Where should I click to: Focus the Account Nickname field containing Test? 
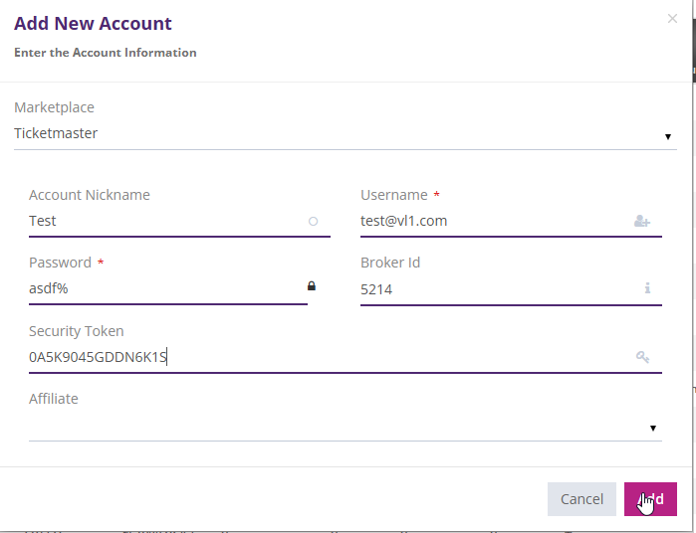point(159,222)
